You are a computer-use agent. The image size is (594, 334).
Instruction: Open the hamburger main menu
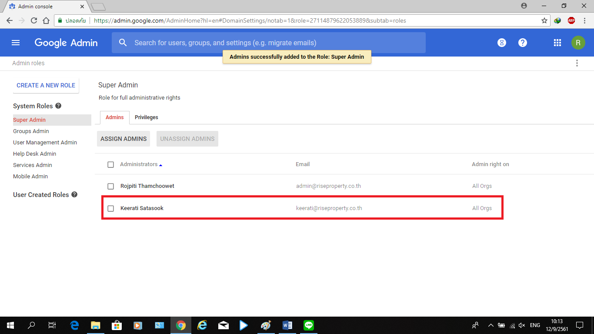(x=16, y=43)
